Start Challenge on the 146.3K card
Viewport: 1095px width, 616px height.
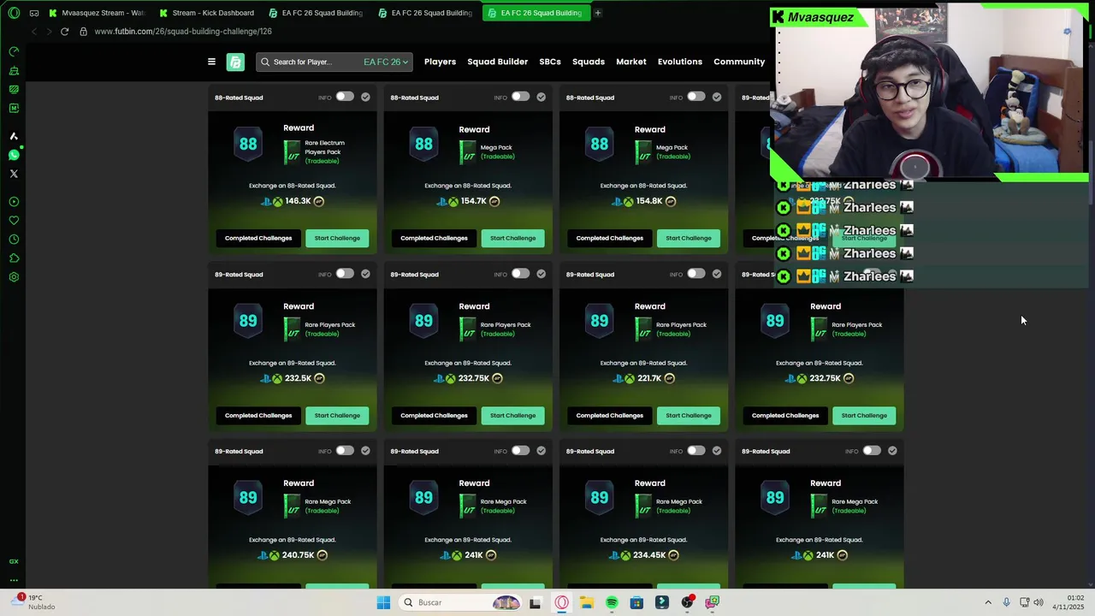click(x=337, y=238)
